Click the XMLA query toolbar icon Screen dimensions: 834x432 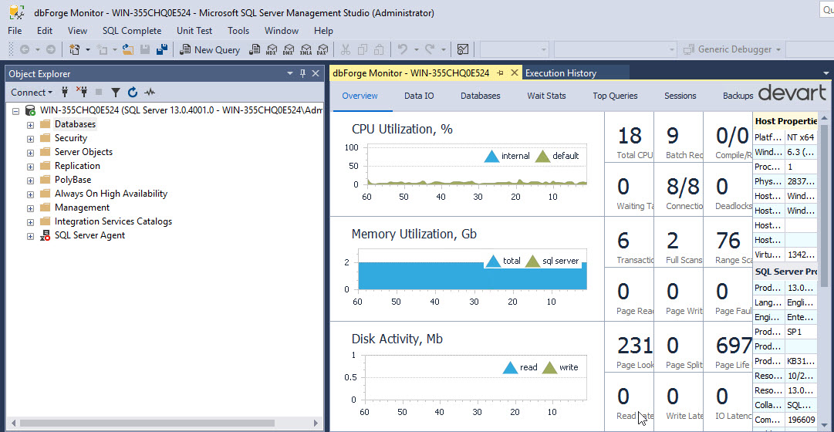point(306,50)
